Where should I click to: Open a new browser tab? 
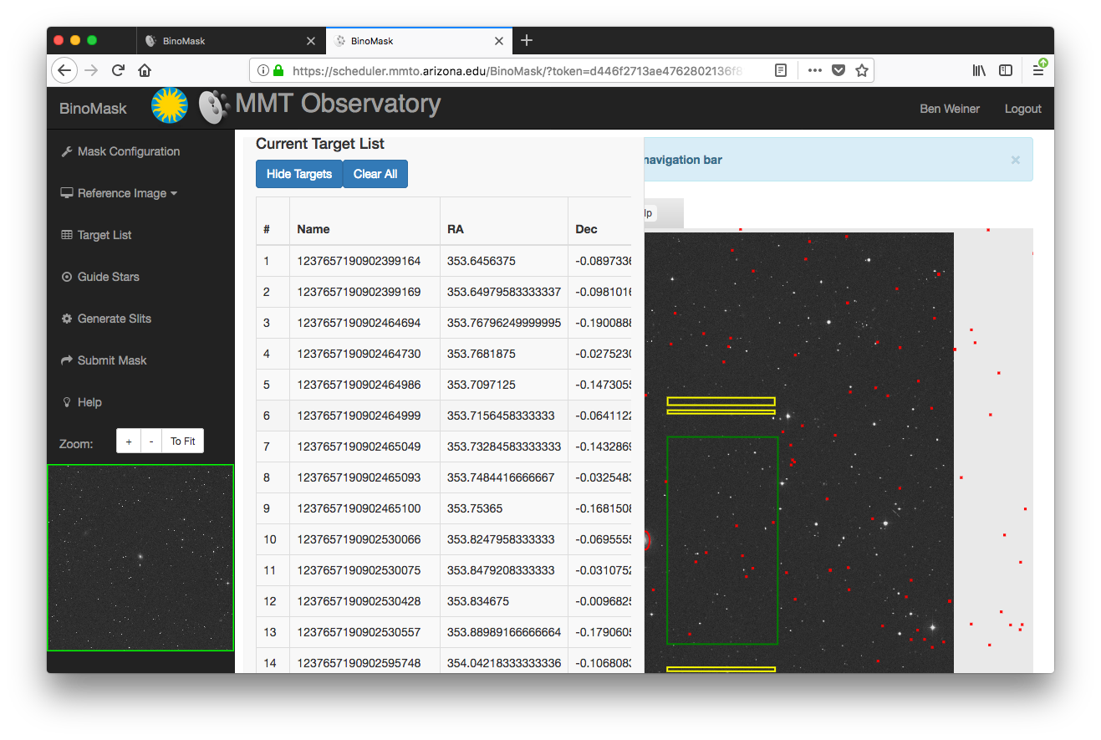(x=526, y=40)
